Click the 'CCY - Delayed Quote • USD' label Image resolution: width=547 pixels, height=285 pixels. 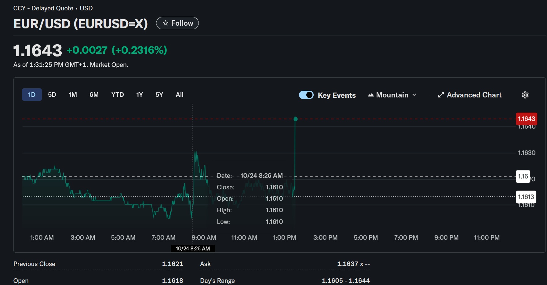pyautogui.click(x=53, y=8)
